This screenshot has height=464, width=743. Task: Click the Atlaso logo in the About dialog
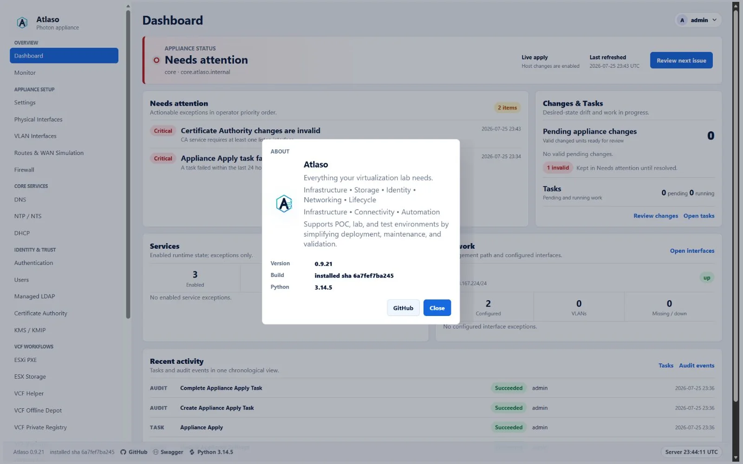pyautogui.click(x=284, y=204)
